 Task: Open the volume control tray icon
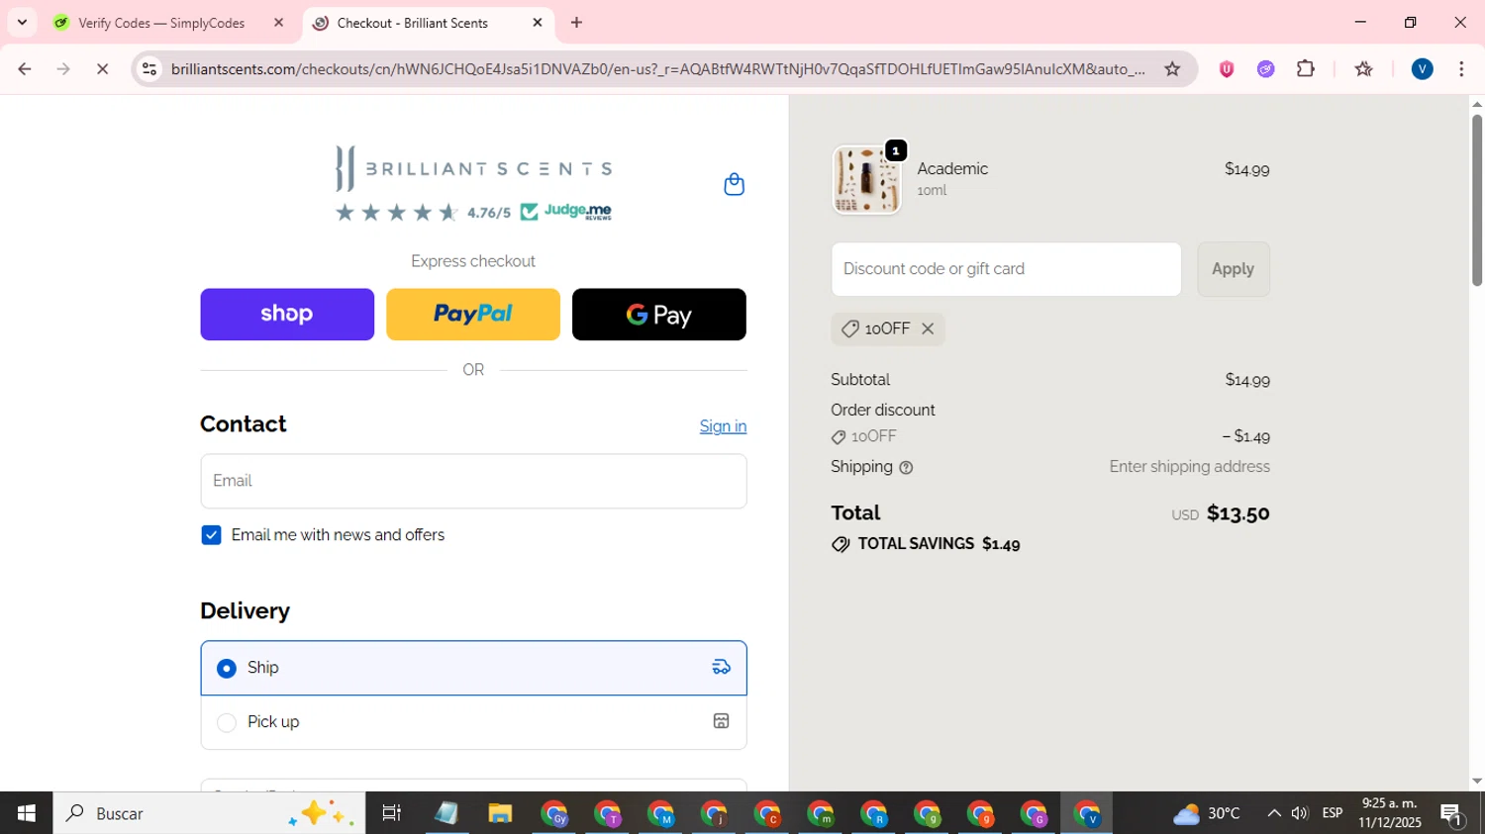(x=1300, y=813)
